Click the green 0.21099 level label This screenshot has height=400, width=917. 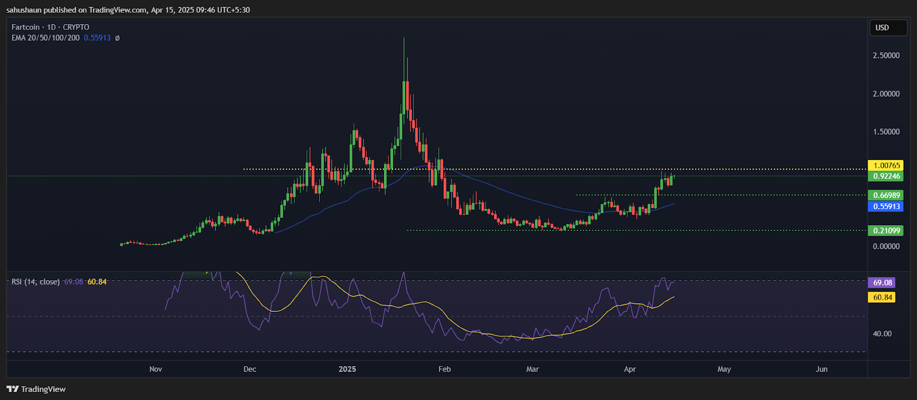coord(886,230)
